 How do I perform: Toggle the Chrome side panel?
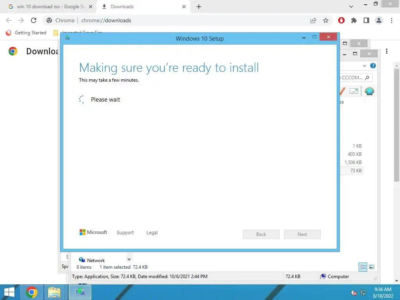coord(366,20)
